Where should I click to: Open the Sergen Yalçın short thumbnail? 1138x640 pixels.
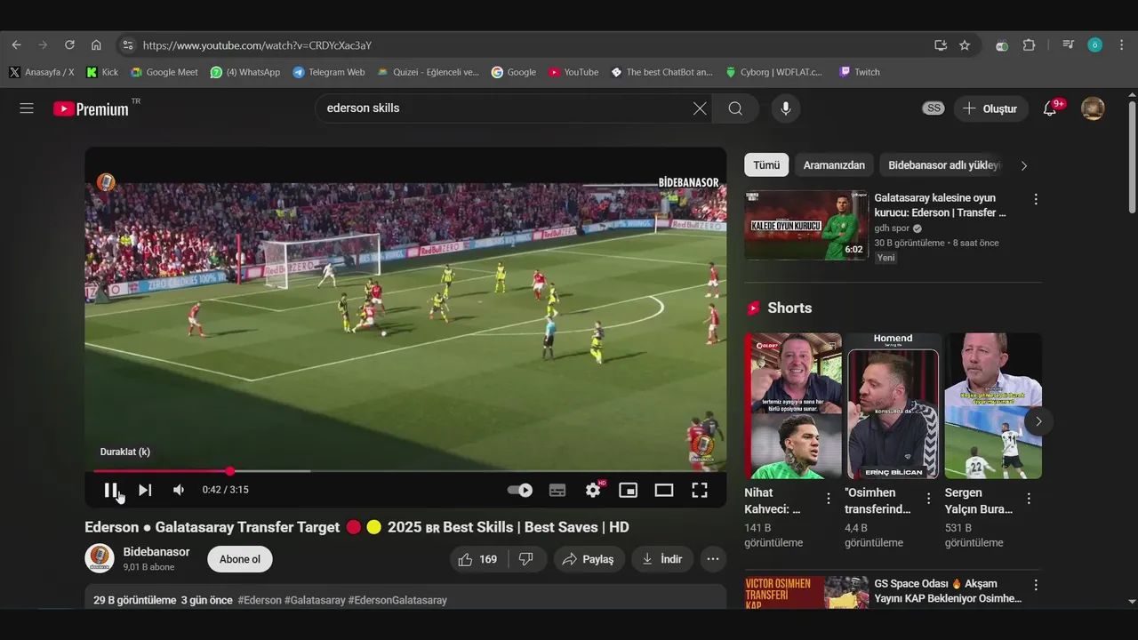993,406
